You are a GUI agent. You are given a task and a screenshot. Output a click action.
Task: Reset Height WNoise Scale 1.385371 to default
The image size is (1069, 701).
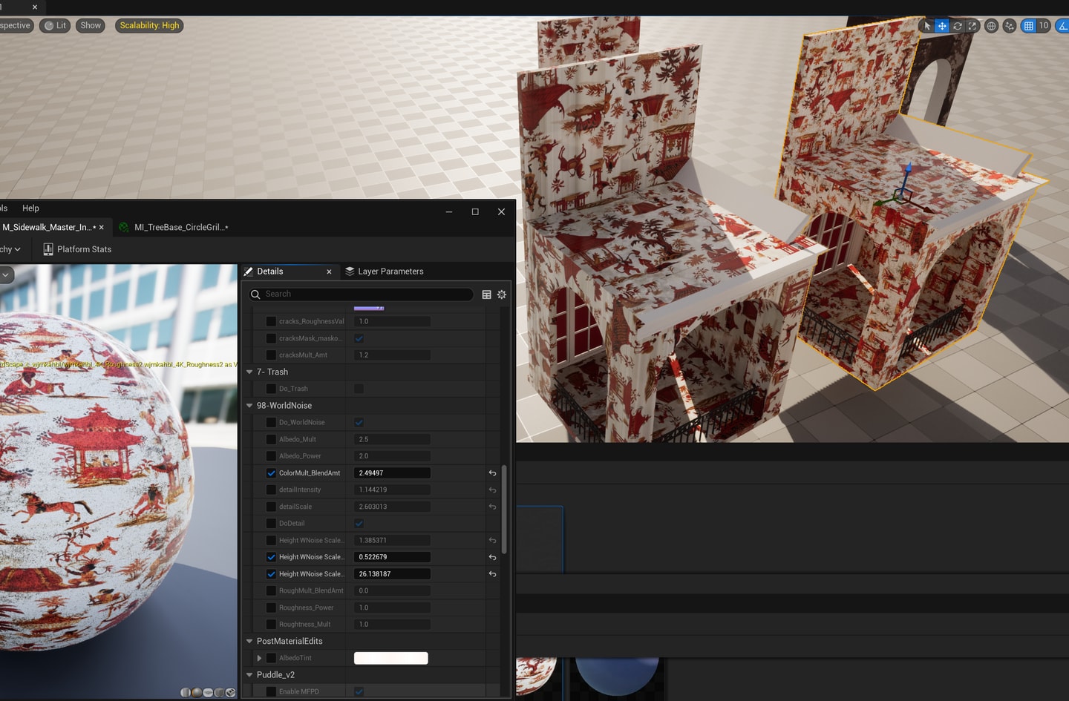[x=492, y=540]
